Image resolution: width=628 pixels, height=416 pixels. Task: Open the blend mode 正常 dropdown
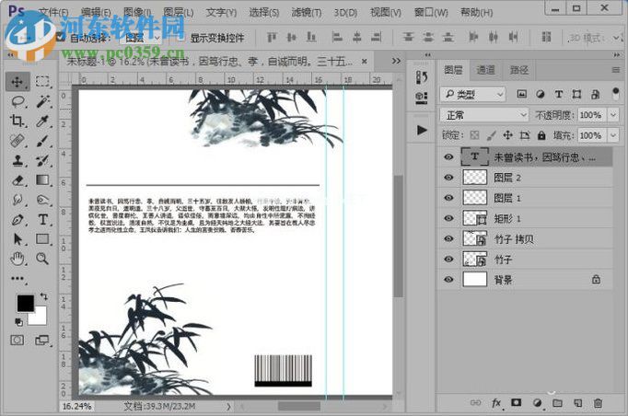(483, 115)
